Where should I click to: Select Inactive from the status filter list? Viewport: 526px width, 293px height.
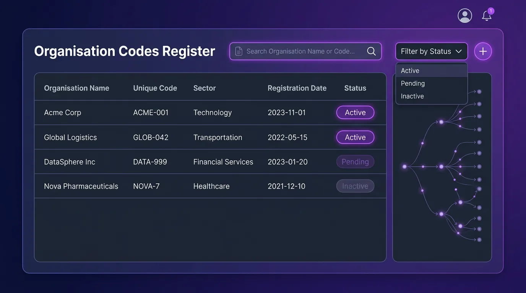[x=412, y=96]
